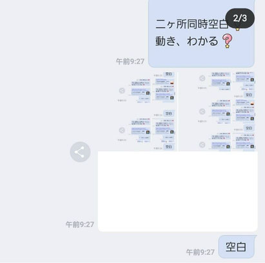Tap the bottom share icon in right thumbnail
The height and width of the screenshot is (263, 265).
point(202,144)
